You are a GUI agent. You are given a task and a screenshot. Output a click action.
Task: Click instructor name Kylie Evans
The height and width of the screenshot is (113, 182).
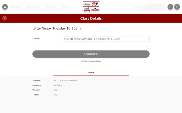click(x=57, y=85)
